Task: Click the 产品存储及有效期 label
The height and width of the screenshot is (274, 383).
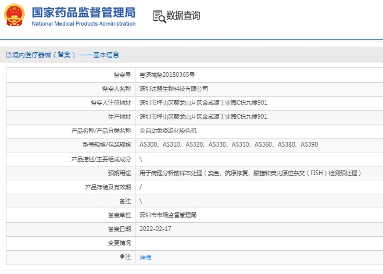Action: 108,187
